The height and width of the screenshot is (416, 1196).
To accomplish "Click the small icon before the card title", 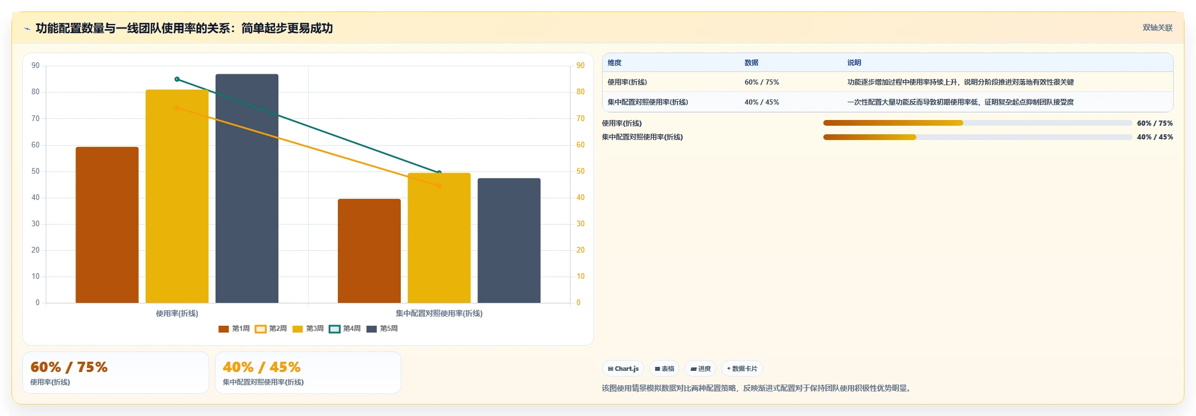I will coord(27,29).
